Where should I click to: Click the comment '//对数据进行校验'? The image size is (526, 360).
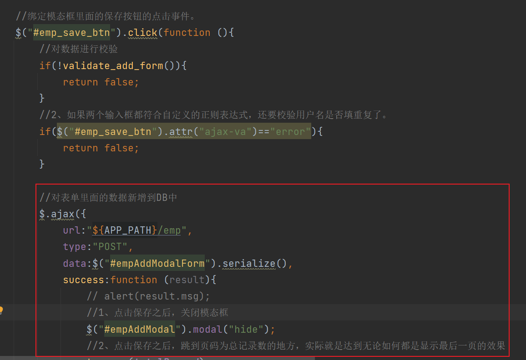click(79, 49)
